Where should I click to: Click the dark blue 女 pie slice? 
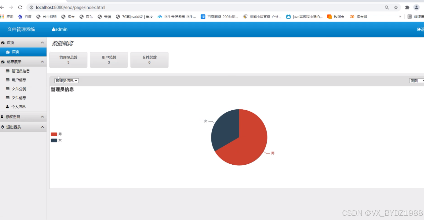click(x=226, y=129)
